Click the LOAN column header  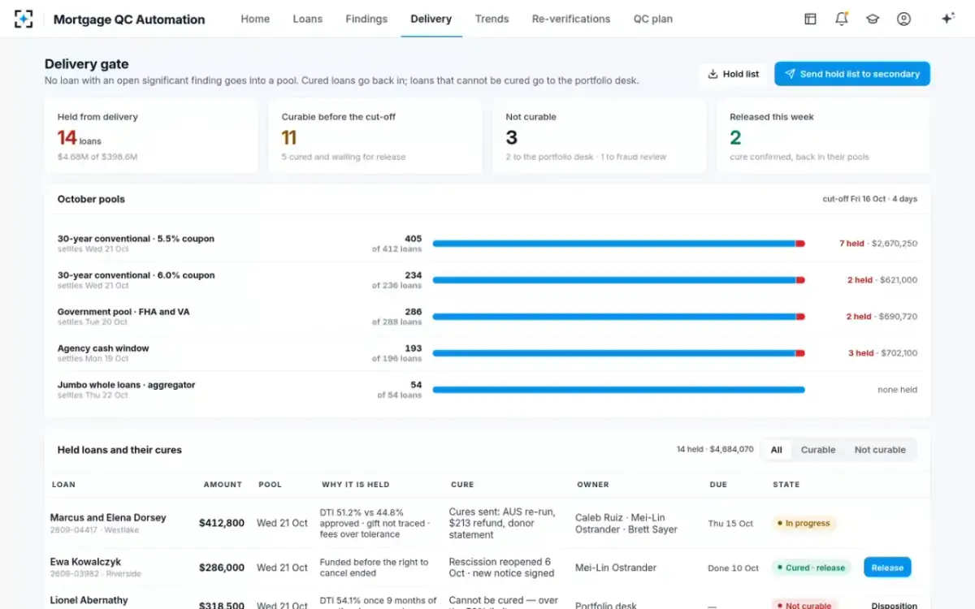click(x=63, y=485)
